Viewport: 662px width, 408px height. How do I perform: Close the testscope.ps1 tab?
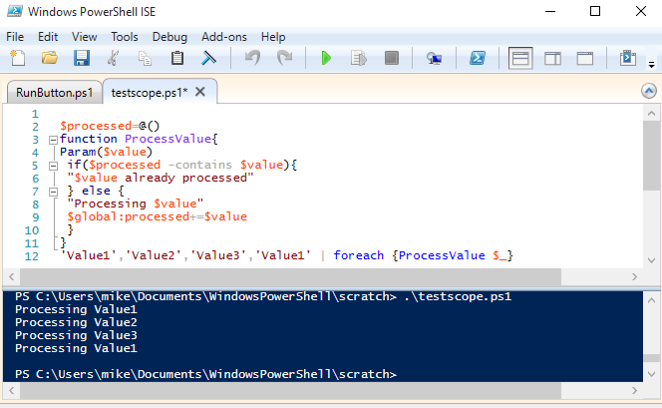pyautogui.click(x=200, y=92)
